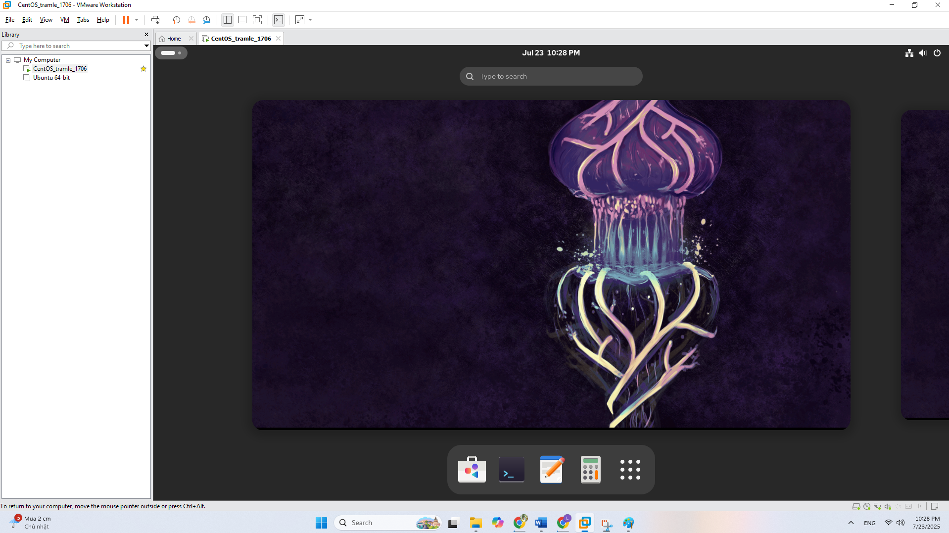Click the stretch guest display icon
Viewport: 949px width, 533px height.
(x=300, y=20)
